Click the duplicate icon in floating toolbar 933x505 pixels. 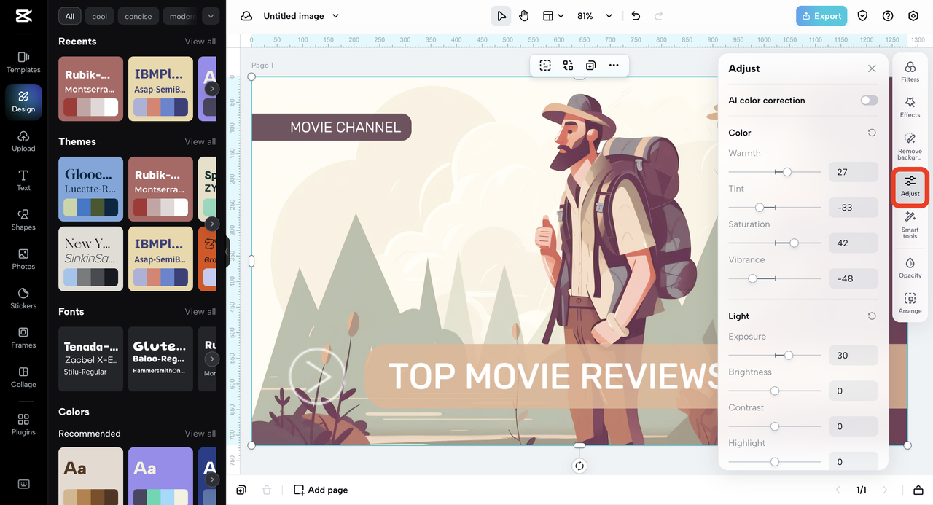pos(590,66)
